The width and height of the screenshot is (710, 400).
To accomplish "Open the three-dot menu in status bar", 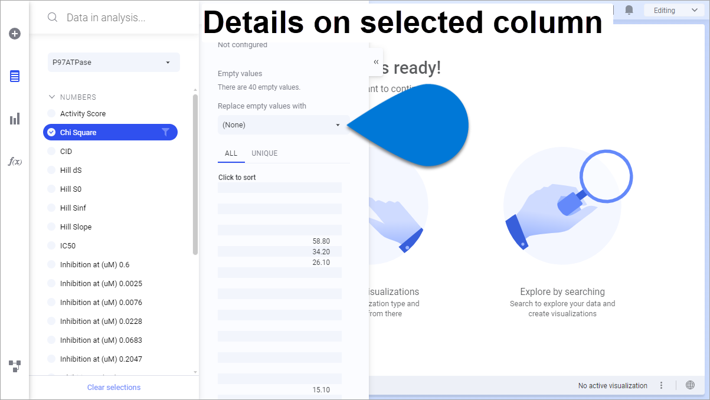I will click(x=662, y=385).
